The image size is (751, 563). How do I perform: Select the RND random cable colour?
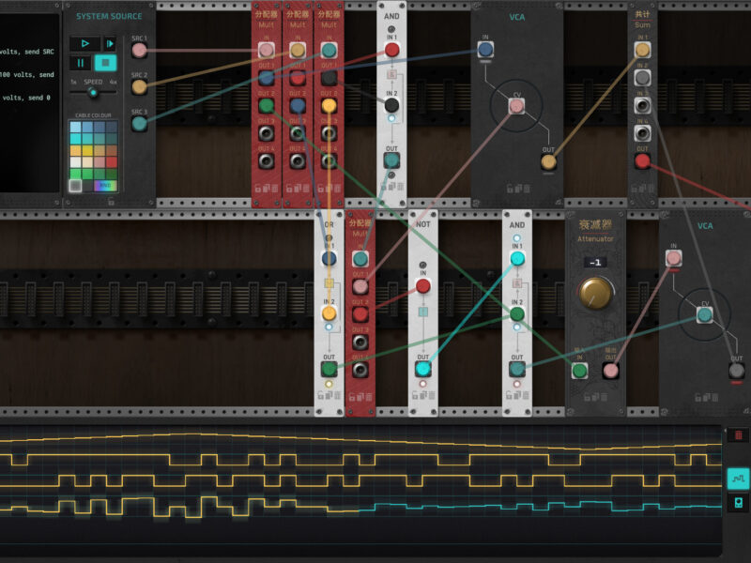coord(105,185)
